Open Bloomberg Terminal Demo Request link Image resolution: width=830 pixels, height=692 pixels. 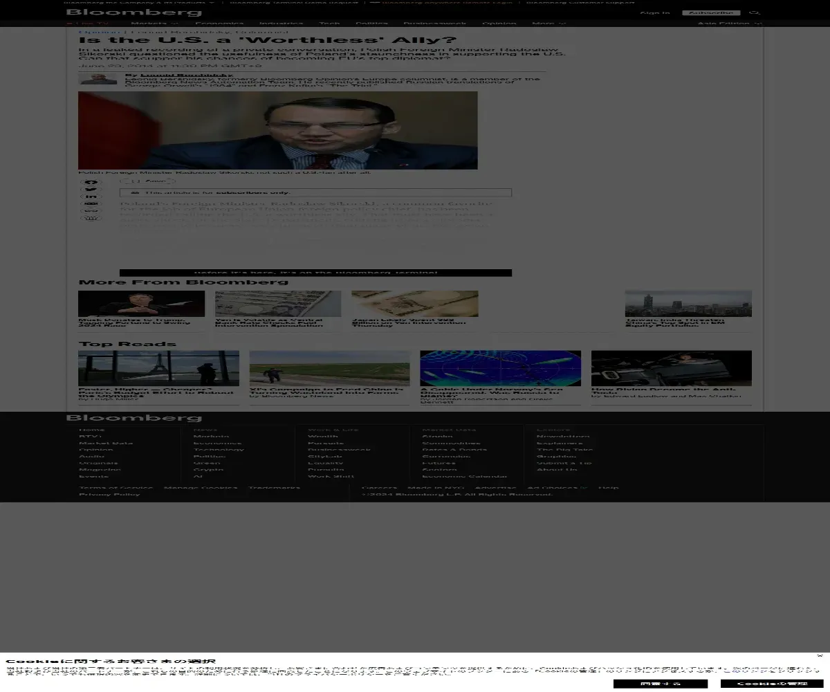coord(293,2)
